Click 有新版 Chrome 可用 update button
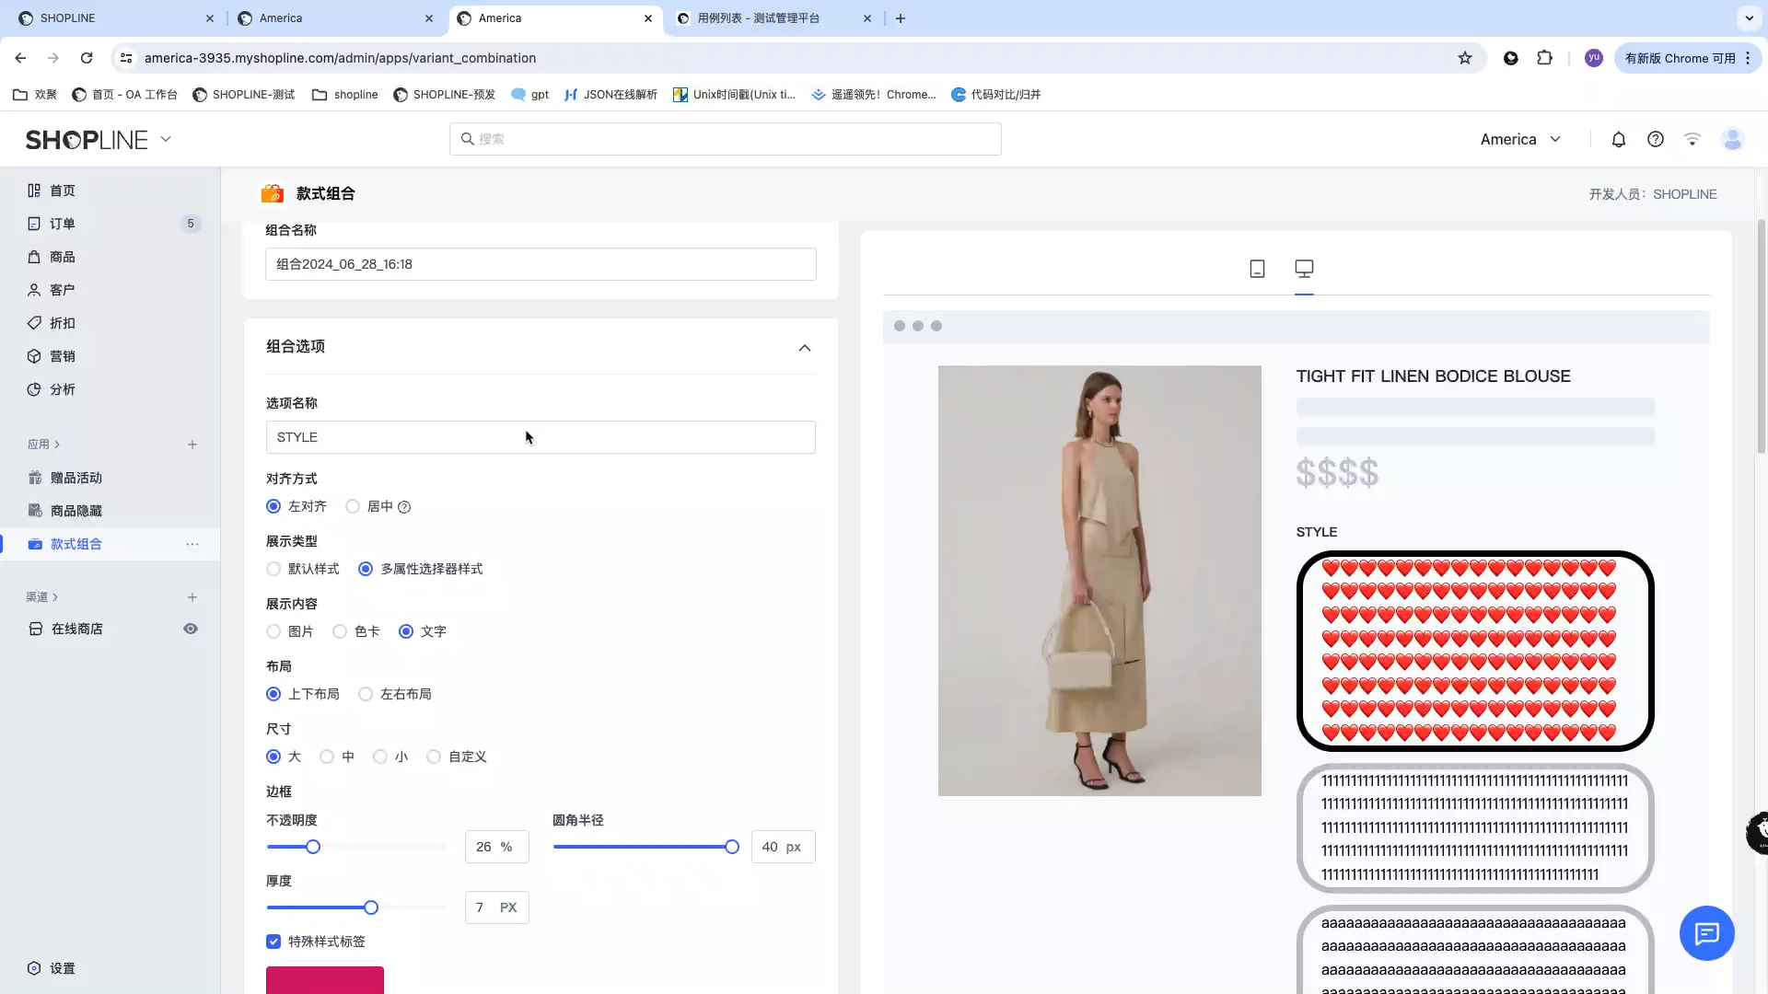 [1687, 58]
